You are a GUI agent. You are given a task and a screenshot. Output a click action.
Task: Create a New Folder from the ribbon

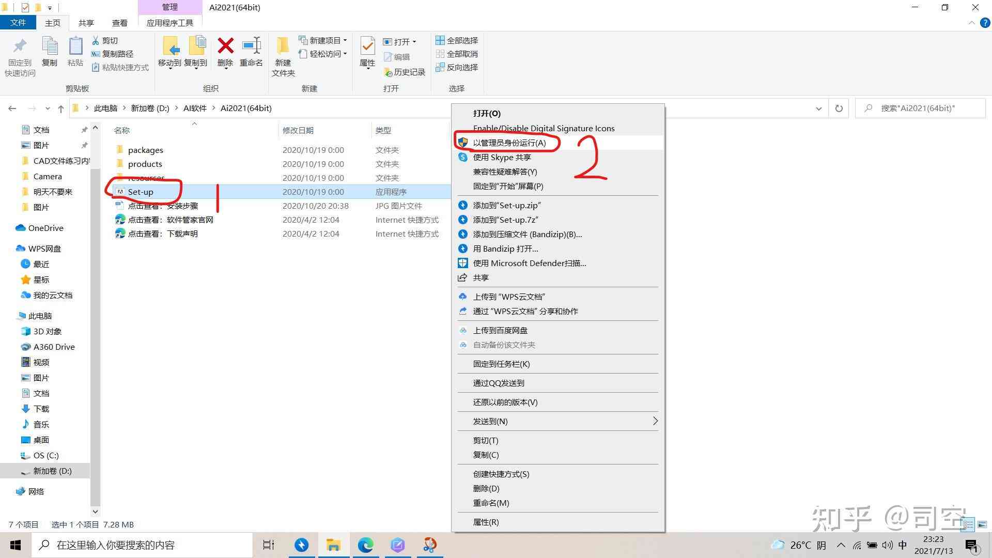283,57
